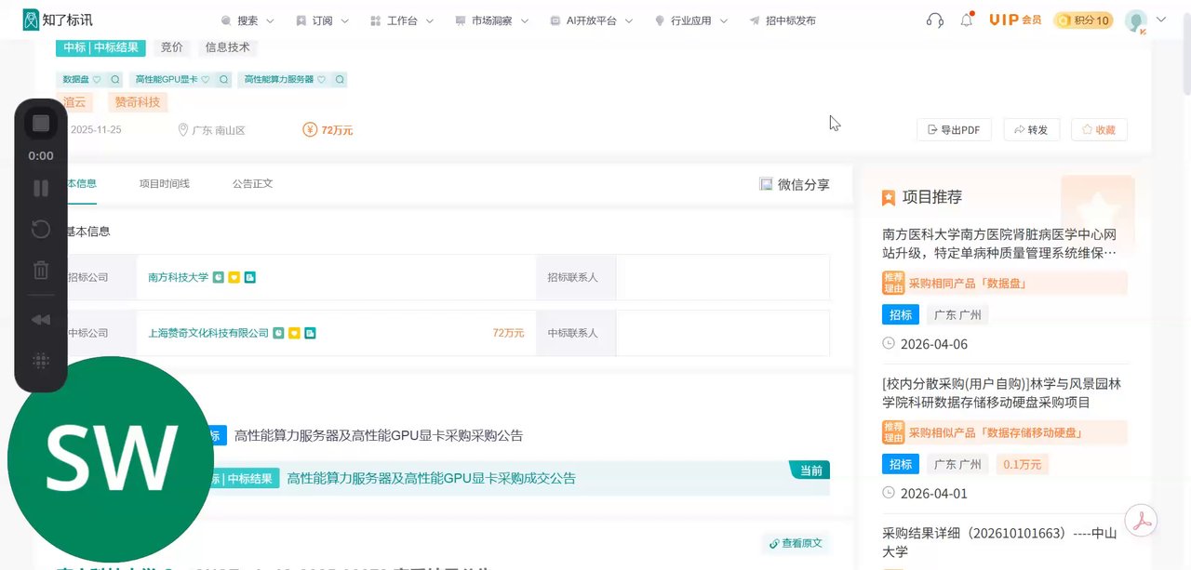
Task: Open the 招中标发布 dropdown menu
Action: point(783,20)
